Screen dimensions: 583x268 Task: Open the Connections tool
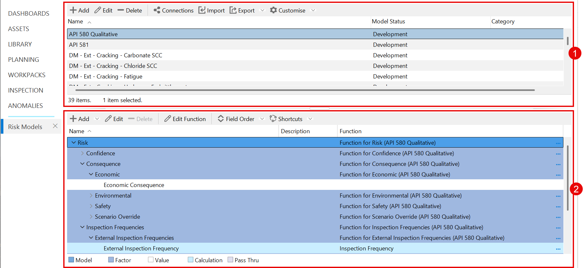[x=173, y=10]
